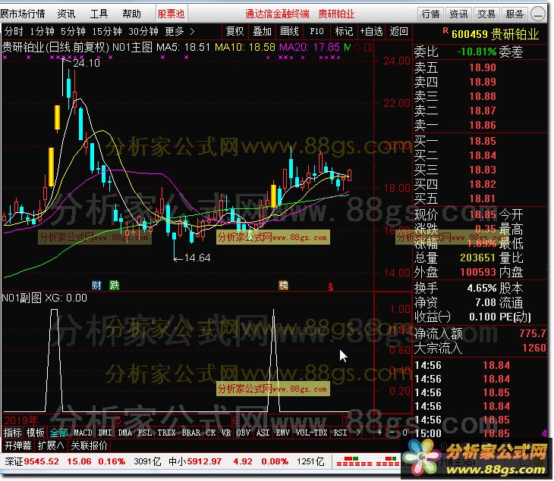Click the 叠加 toolbar item
Viewport: 554px width, 481px height.
262,31
